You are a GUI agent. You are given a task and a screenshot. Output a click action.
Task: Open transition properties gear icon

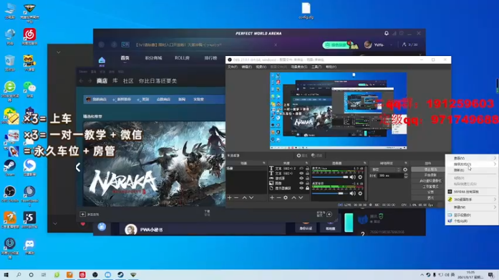[x=405, y=169]
